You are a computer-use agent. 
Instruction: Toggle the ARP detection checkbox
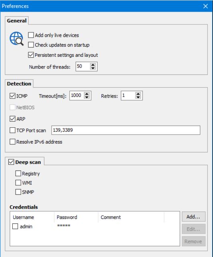tap(12, 119)
